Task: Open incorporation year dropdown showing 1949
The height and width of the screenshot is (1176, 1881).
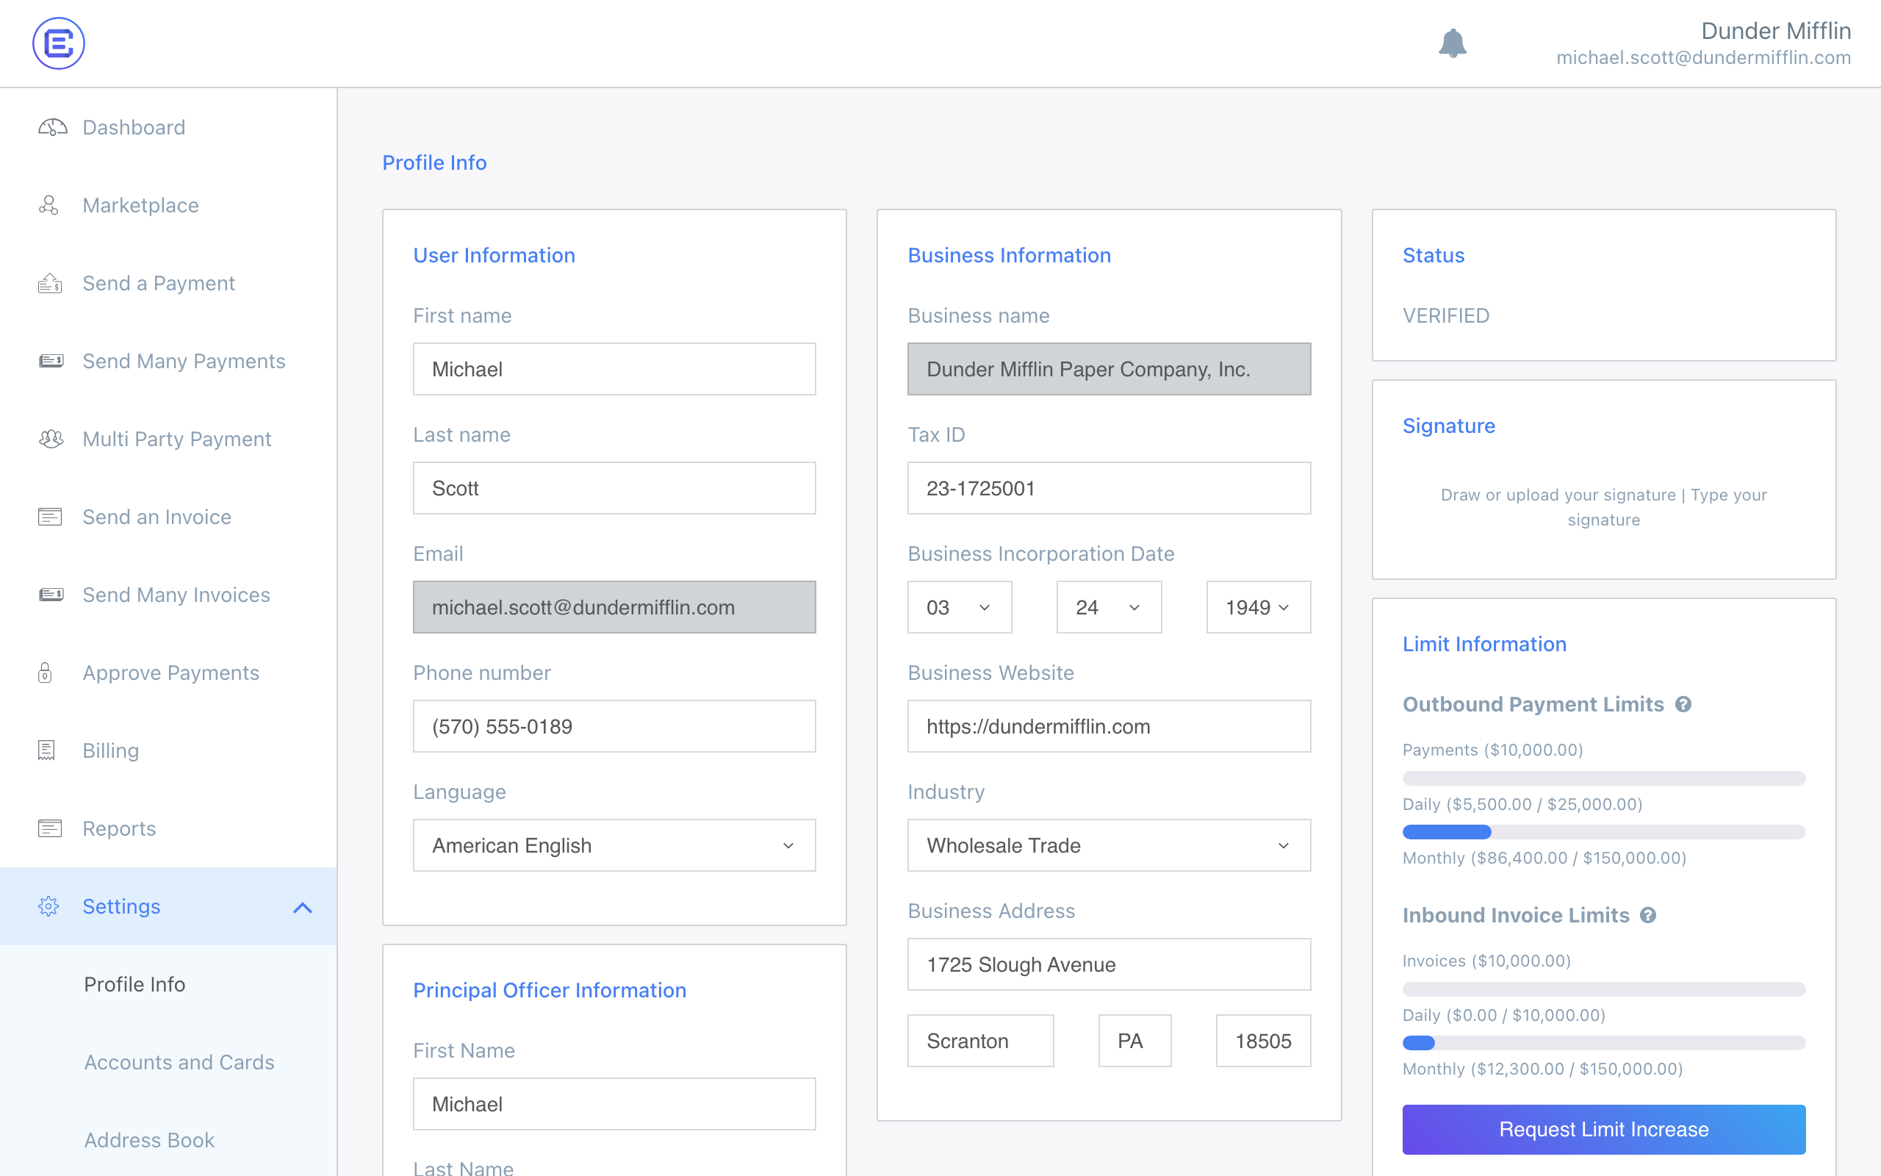Action: coord(1258,607)
